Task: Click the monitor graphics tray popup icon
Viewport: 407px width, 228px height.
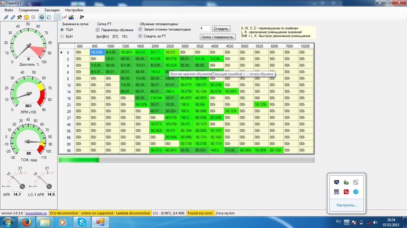Action: [x=337, y=182]
